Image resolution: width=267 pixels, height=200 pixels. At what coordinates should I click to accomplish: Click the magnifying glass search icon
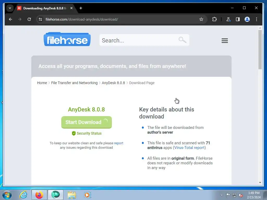182,40
